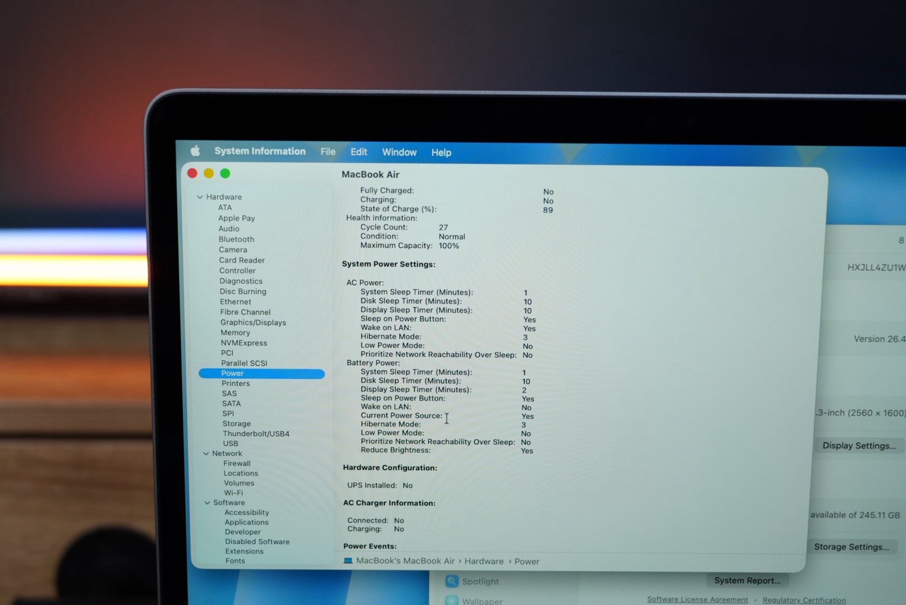Click Hardware in the bottom path bar

483,561
